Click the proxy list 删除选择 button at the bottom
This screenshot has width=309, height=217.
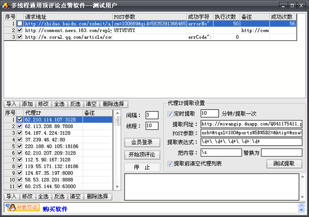pyautogui.click(x=98, y=197)
